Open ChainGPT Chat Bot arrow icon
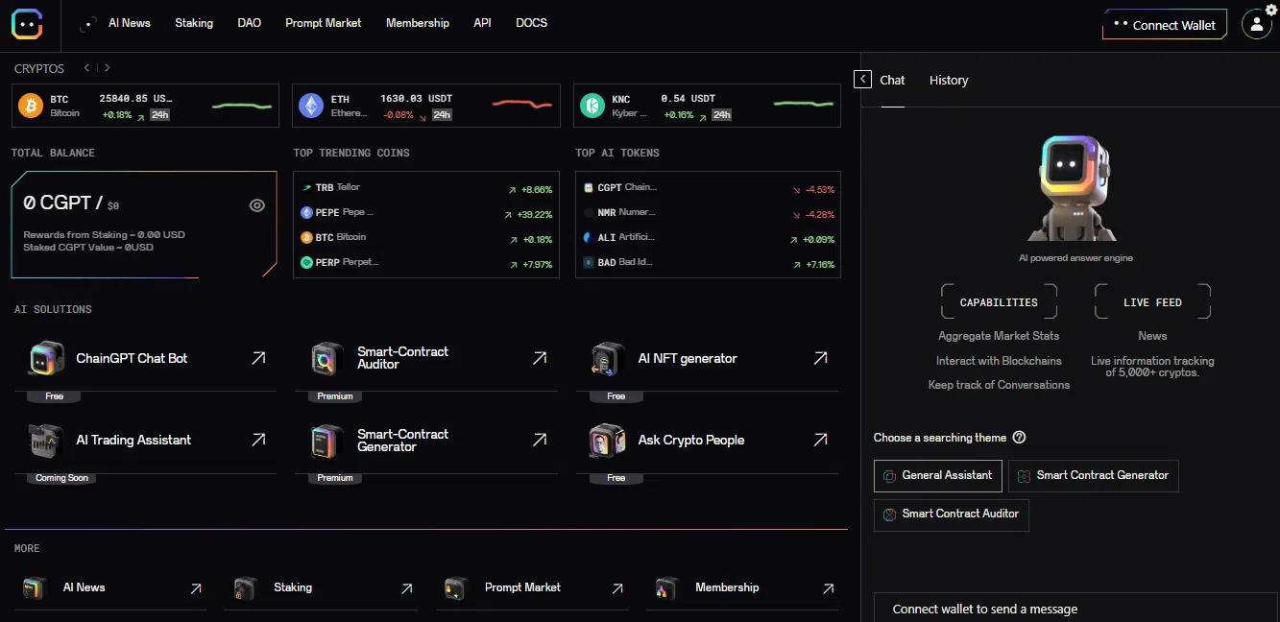 tap(258, 358)
